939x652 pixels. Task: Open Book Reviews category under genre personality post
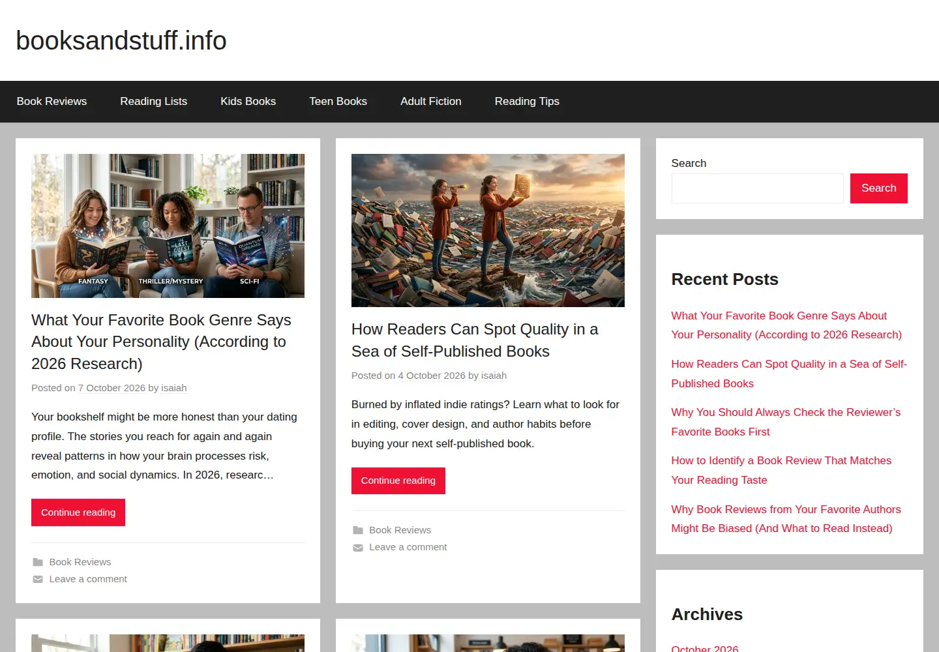coord(80,562)
